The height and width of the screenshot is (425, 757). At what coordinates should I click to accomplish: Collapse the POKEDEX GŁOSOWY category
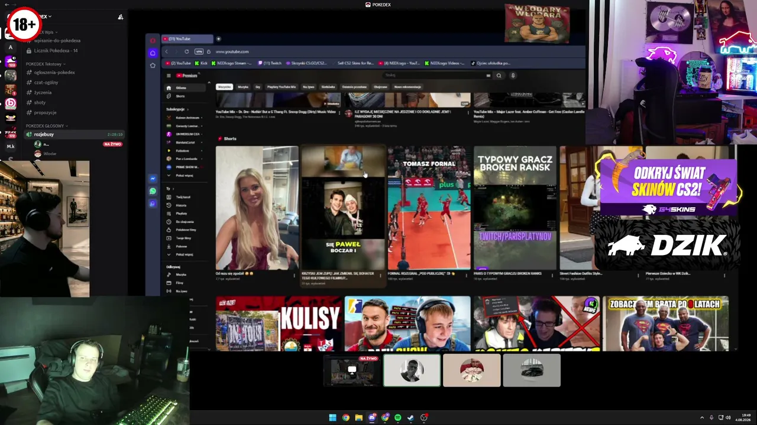[47, 126]
